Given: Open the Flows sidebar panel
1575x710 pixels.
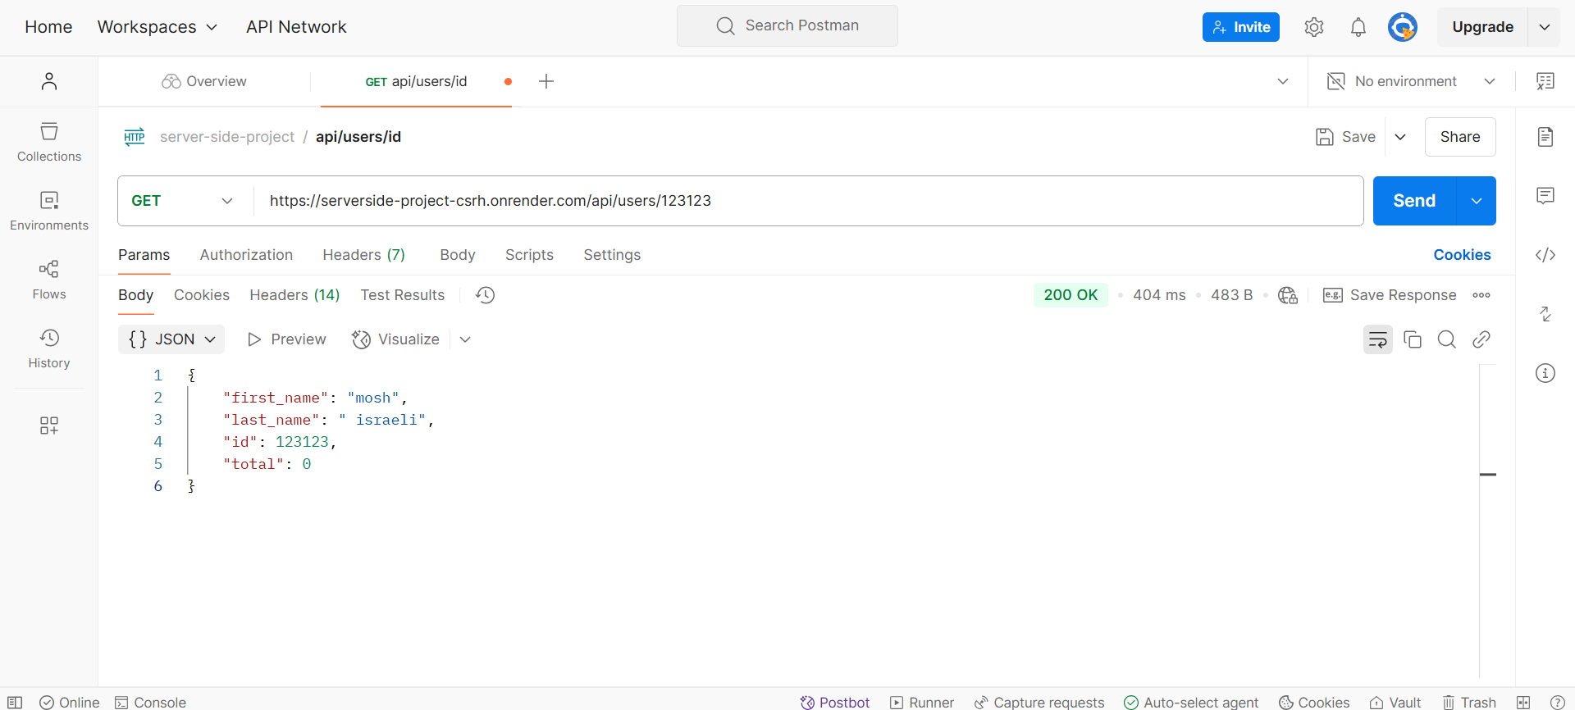Looking at the screenshot, I should click(x=49, y=280).
